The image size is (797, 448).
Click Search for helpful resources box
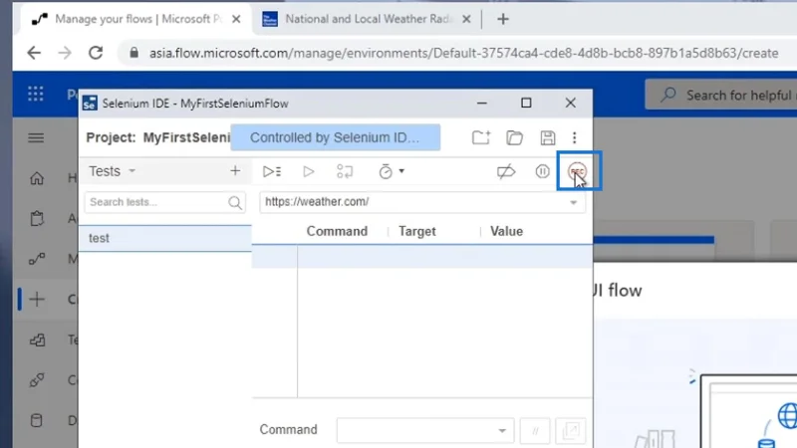point(720,95)
